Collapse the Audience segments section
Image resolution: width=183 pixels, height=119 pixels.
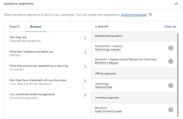coord(176,4)
